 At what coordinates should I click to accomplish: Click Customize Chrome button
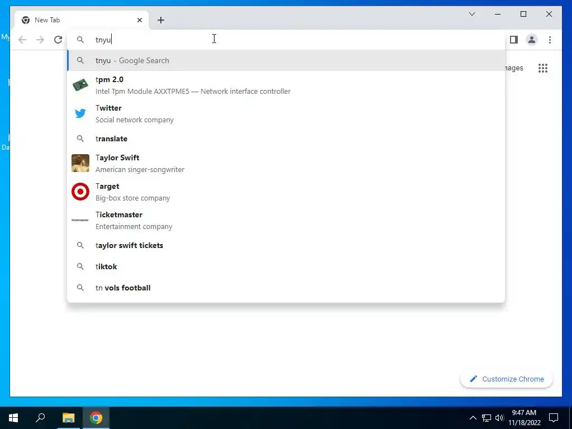(506, 379)
